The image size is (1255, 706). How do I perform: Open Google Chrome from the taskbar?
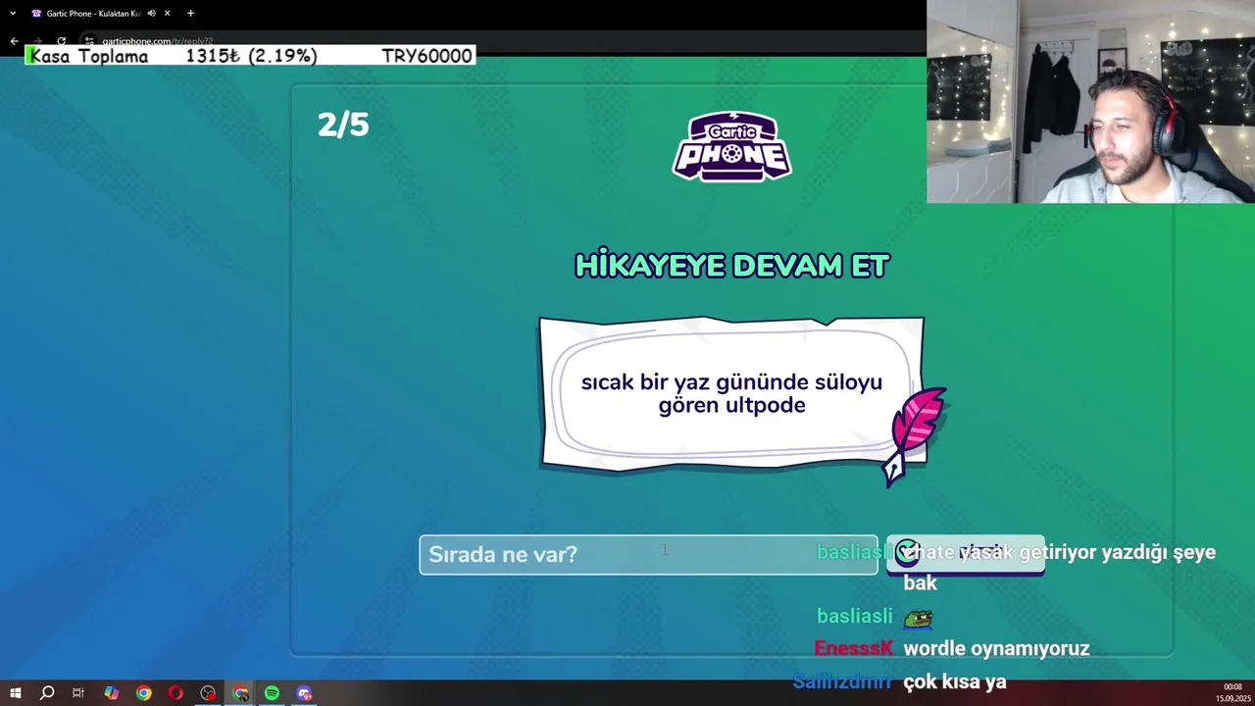(x=143, y=693)
